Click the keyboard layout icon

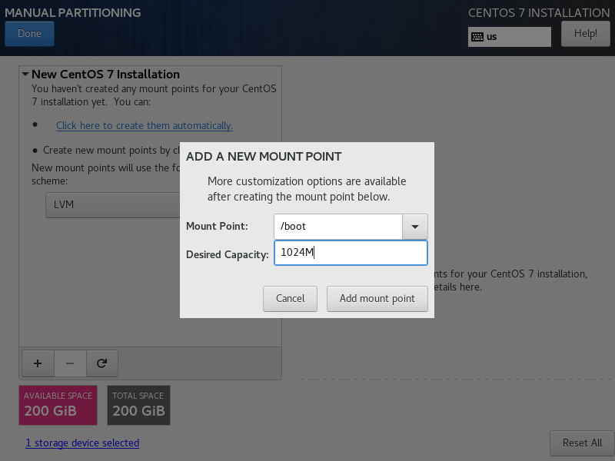(477, 37)
